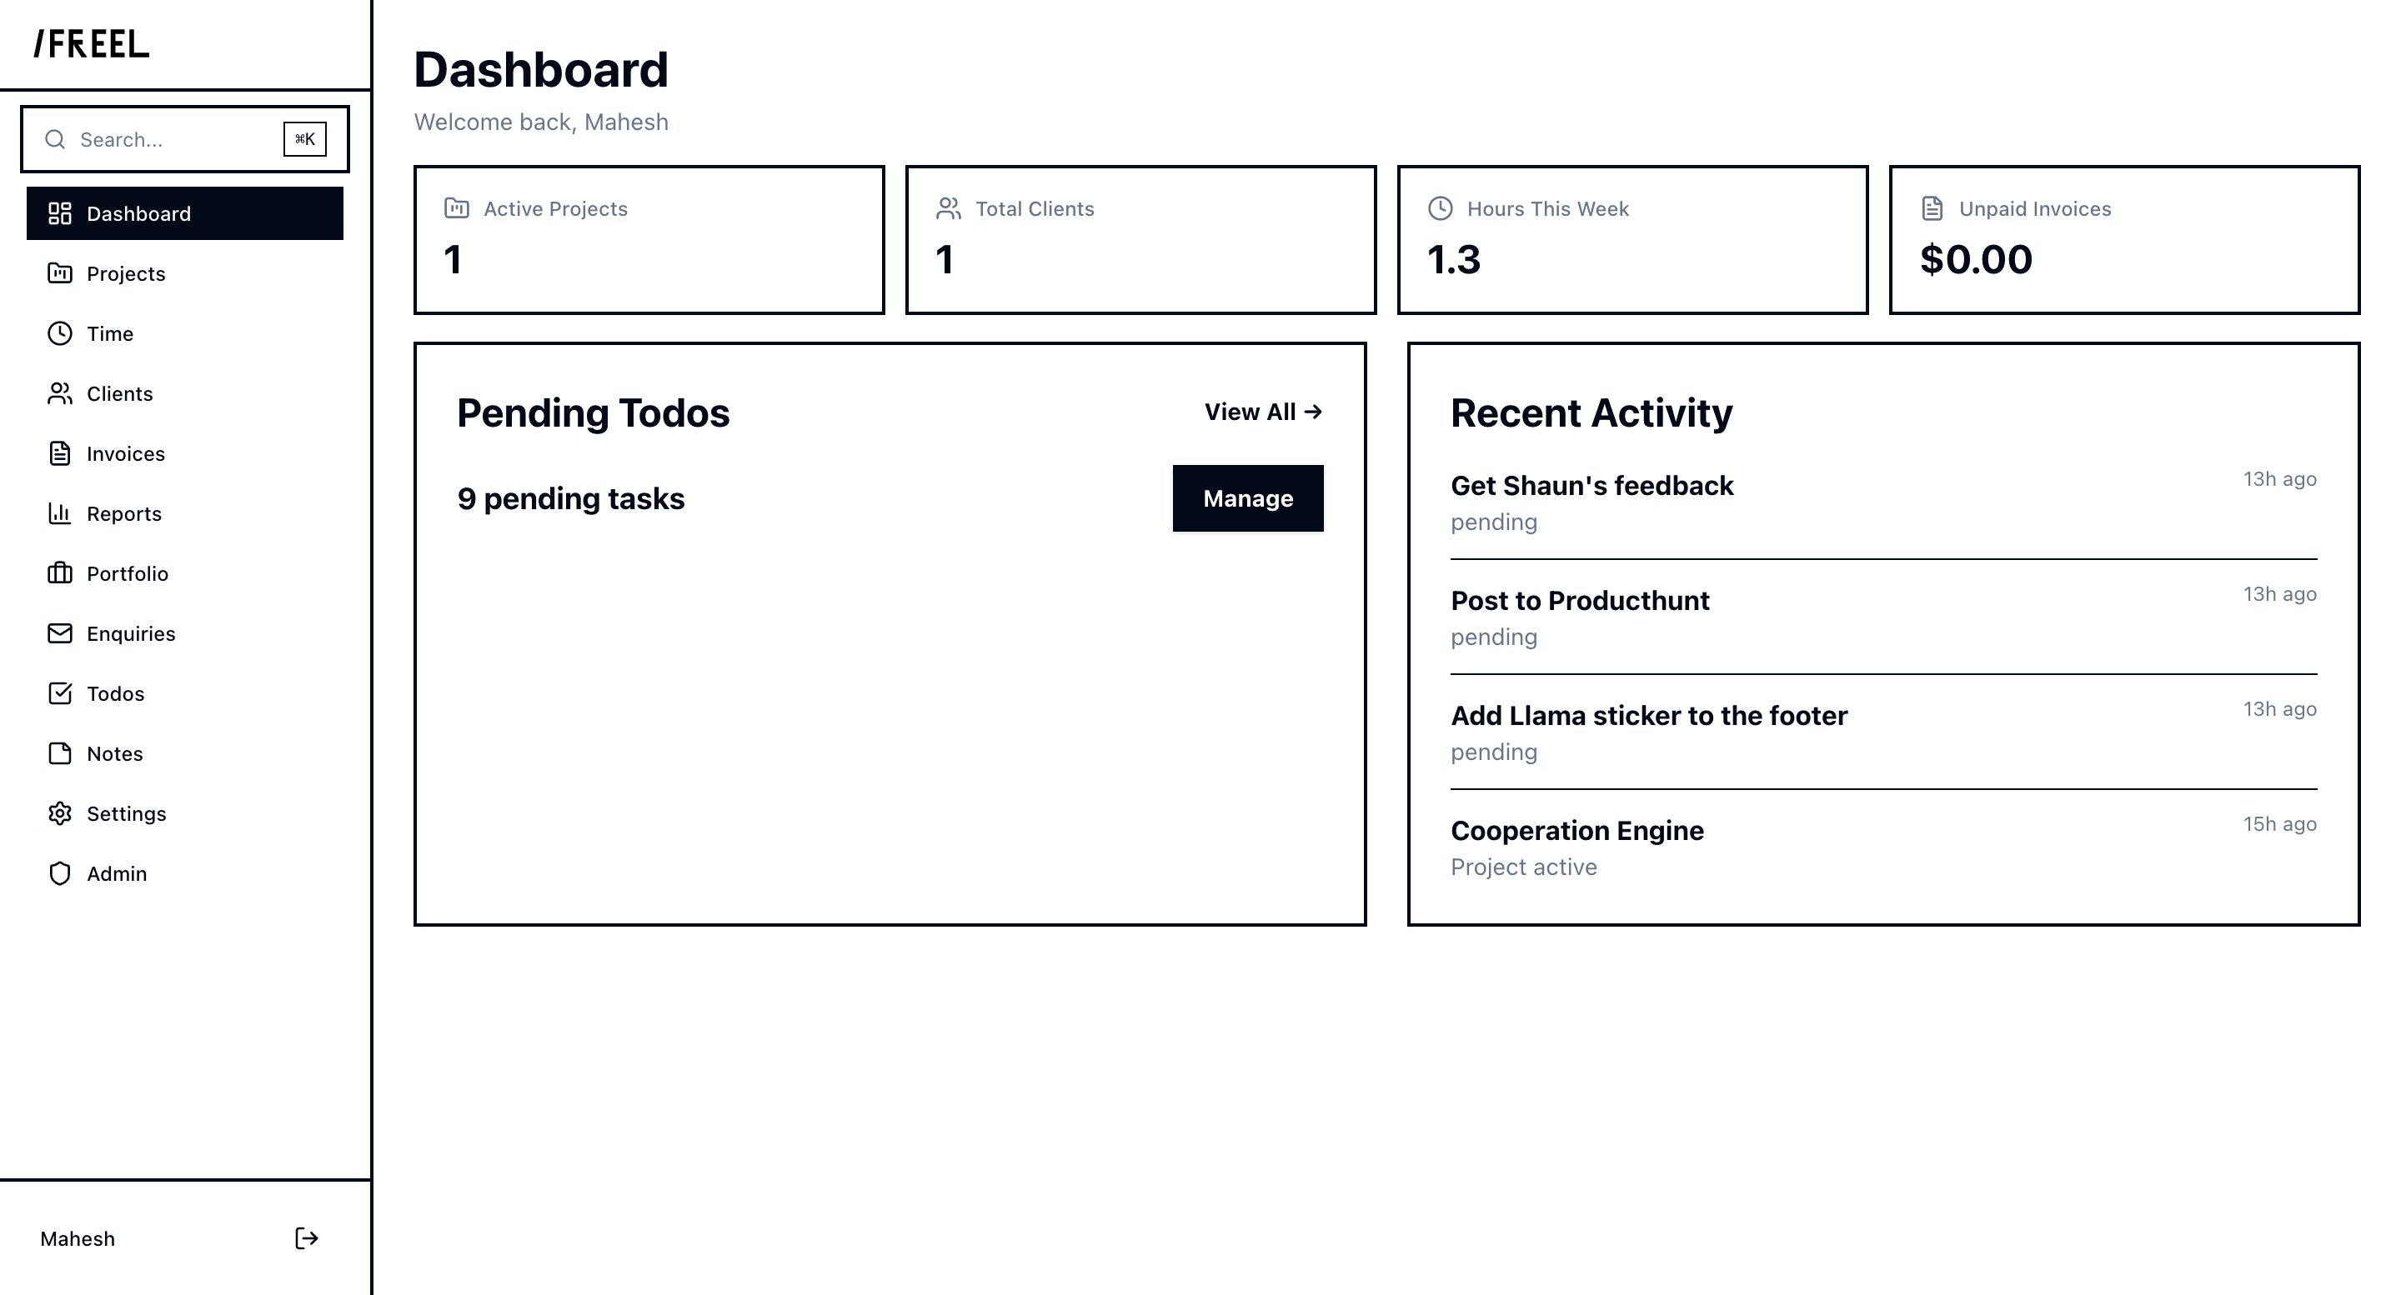The image size is (2401, 1295).
Task: Open the Notes page from sidebar
Action: point(115,753)
